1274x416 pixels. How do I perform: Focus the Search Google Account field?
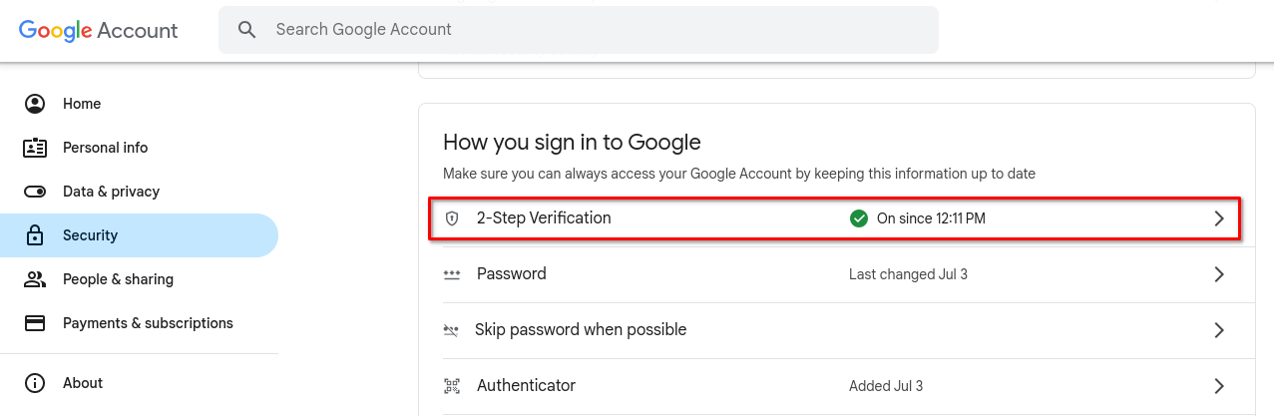pyautogui.click(x=579, y=30)
